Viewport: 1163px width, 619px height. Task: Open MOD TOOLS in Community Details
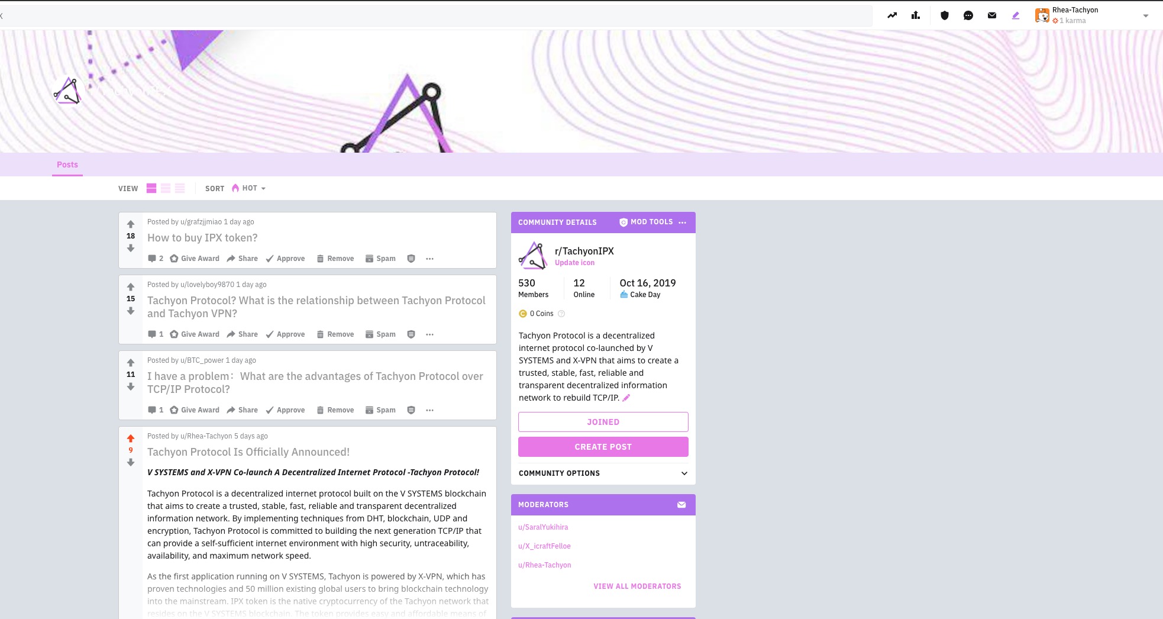click(646, 222)
